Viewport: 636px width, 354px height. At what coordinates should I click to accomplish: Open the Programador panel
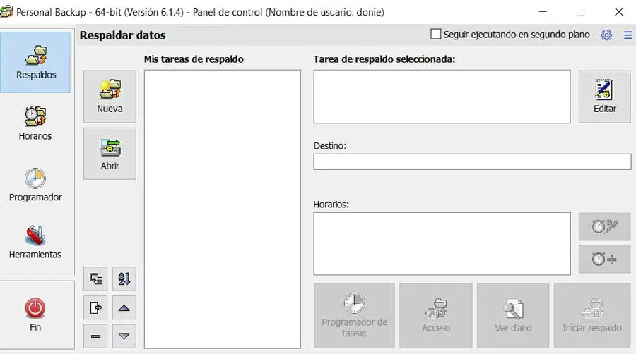click(x=35, y=185)
